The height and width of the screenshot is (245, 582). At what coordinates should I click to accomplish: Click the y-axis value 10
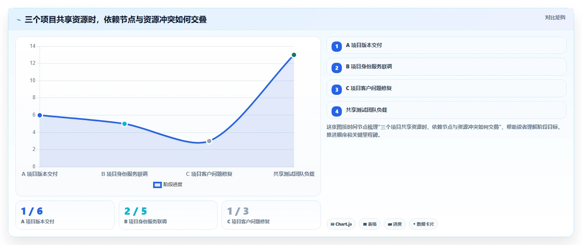[x=32, y=81]
